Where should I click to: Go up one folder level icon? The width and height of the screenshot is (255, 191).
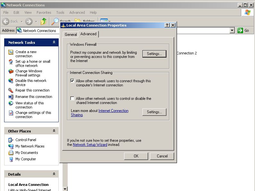pos(44,21)
